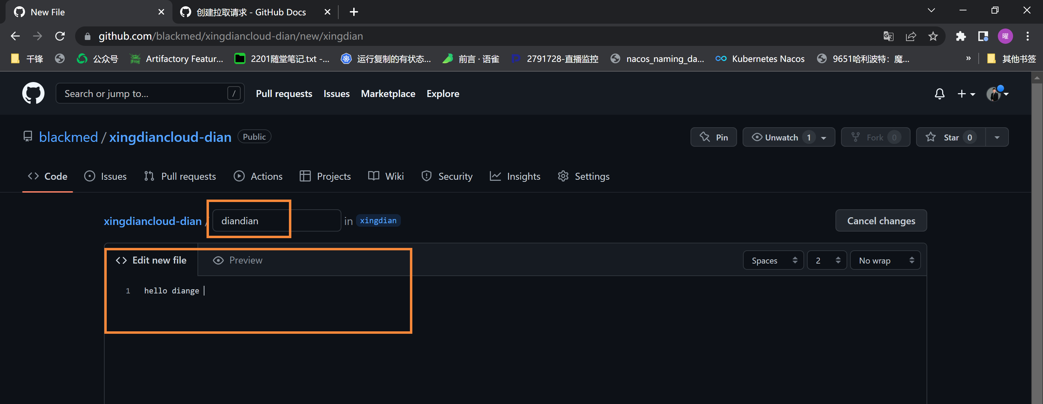The width and height of the screenshot is (1043, 404).
Task: Click the xingdiancloud-dian breadcrumb link
Action: (x=153, y=221)
